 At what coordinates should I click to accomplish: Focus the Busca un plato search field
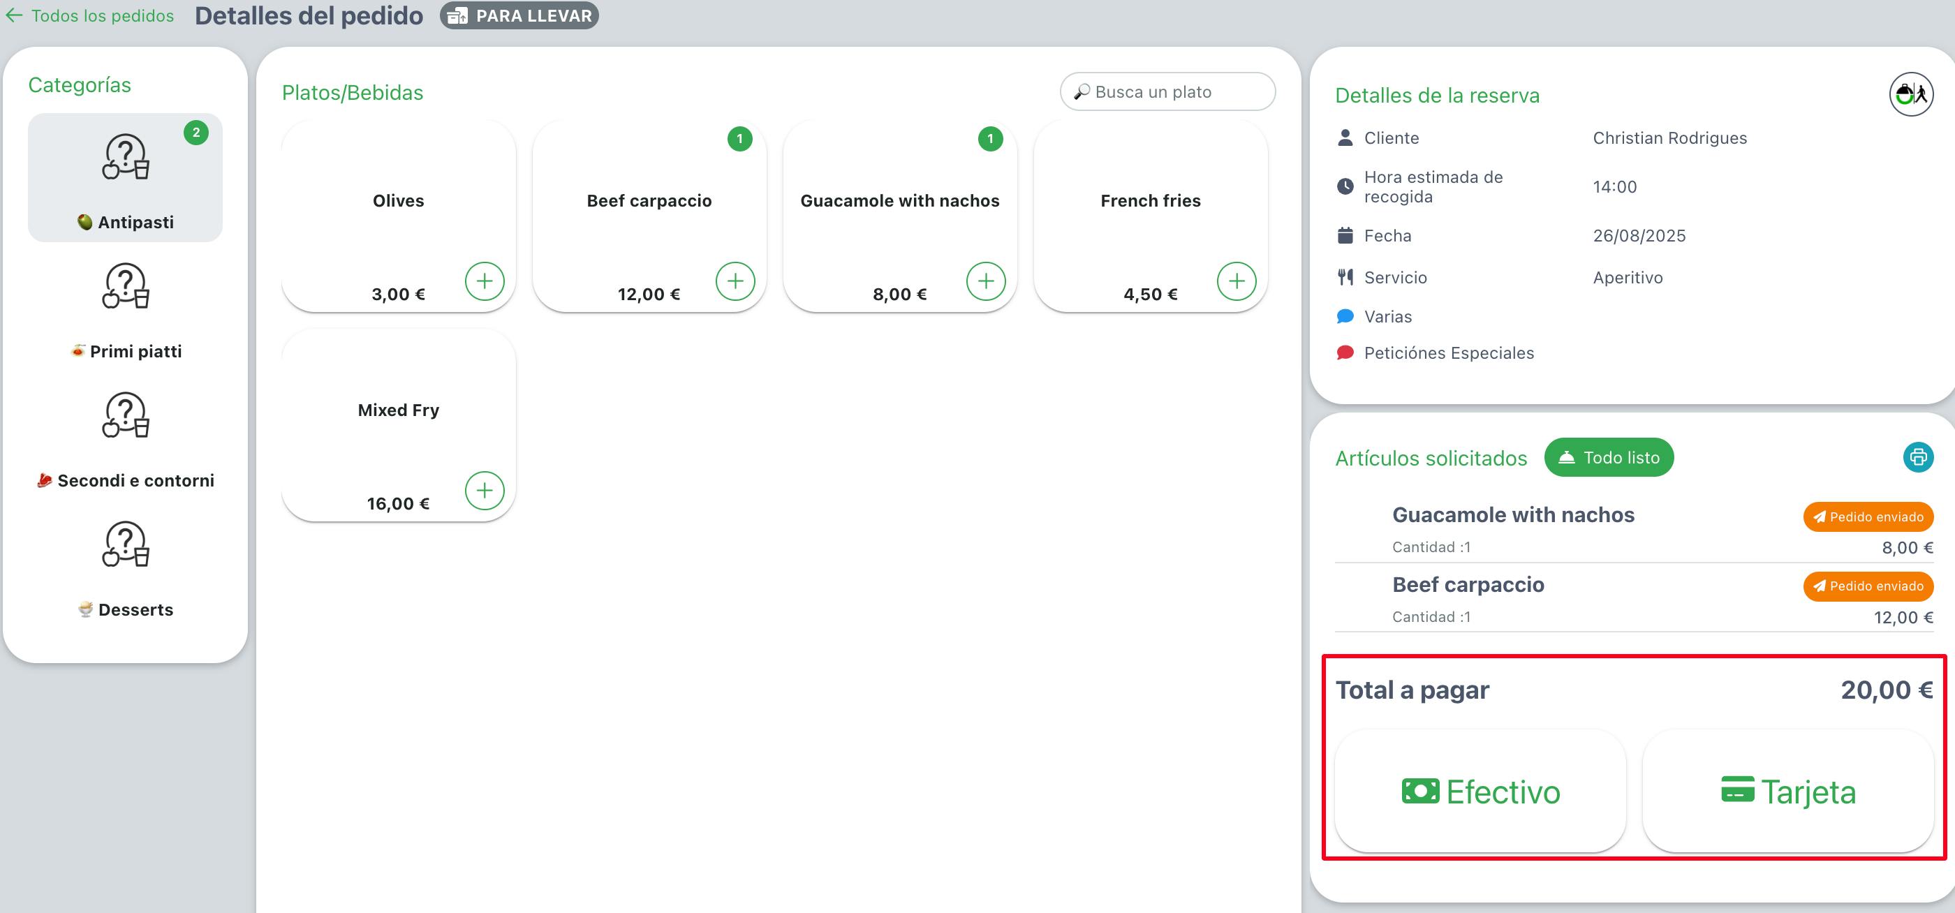[1167, 92]
